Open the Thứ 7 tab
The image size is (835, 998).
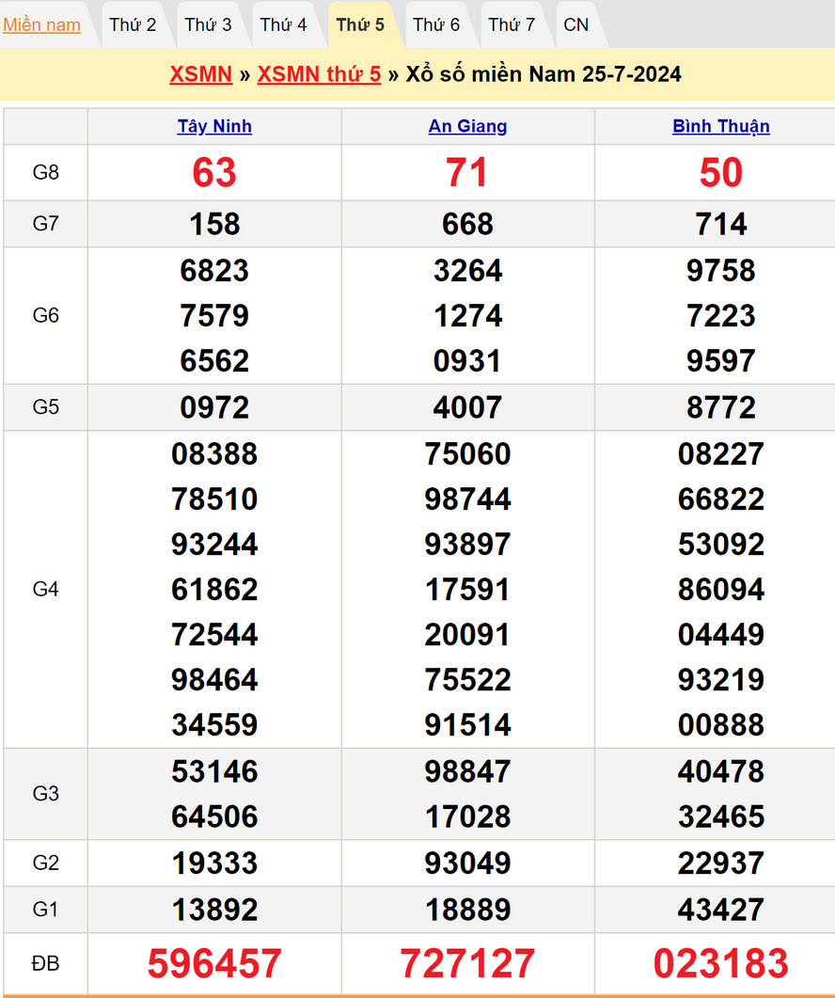click(512, 24)
